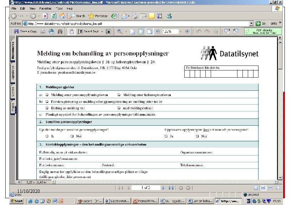Set view to Fit Width icon
This screenshot has height=205, width=292.
pos(149,31)
